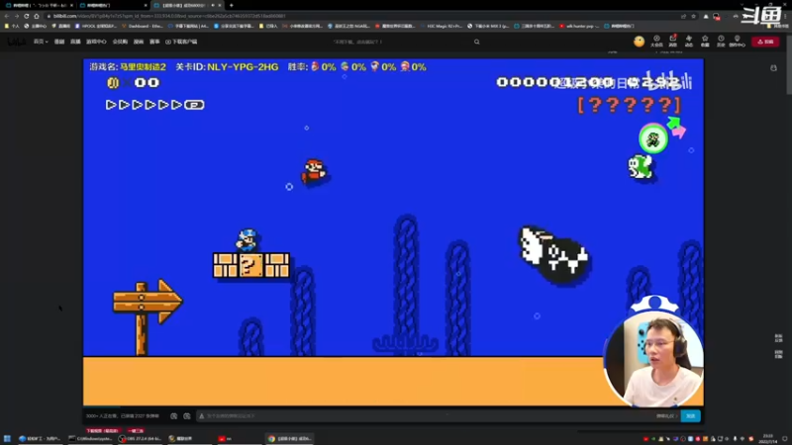Switch to the second browser tab
The height and width of the screenshot is (445, 792).
[x=112, y=5]
